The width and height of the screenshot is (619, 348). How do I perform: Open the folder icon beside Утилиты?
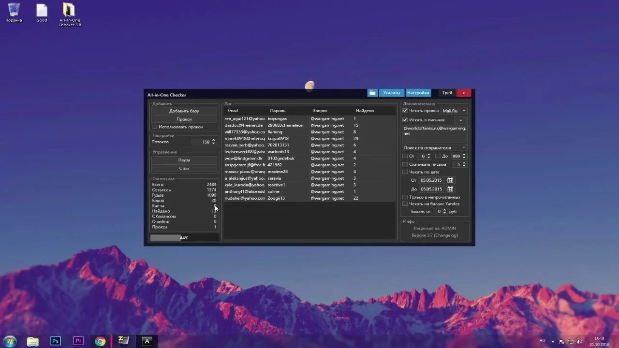(372, 93)
